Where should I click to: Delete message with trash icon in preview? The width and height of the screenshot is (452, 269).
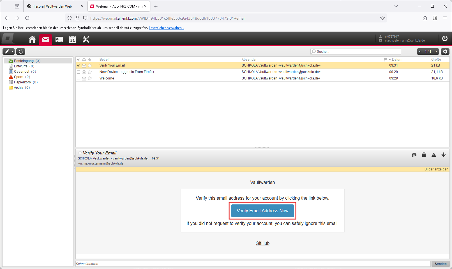pos(424,155)
